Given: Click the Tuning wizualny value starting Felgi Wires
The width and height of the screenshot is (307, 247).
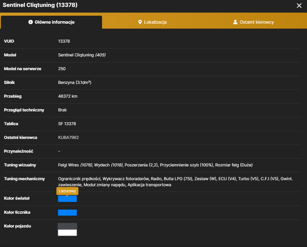Looking at the screenshot, I should [155, 165].
